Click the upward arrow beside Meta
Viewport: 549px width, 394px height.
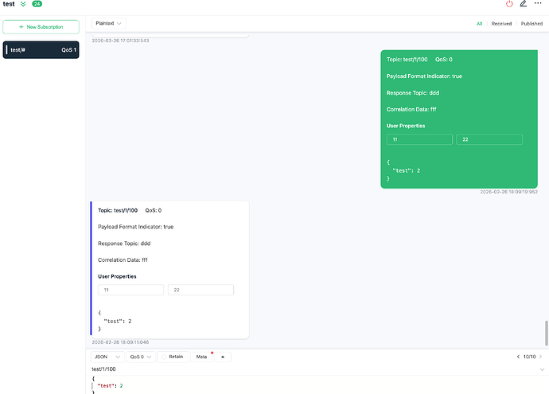pos(223,357)
